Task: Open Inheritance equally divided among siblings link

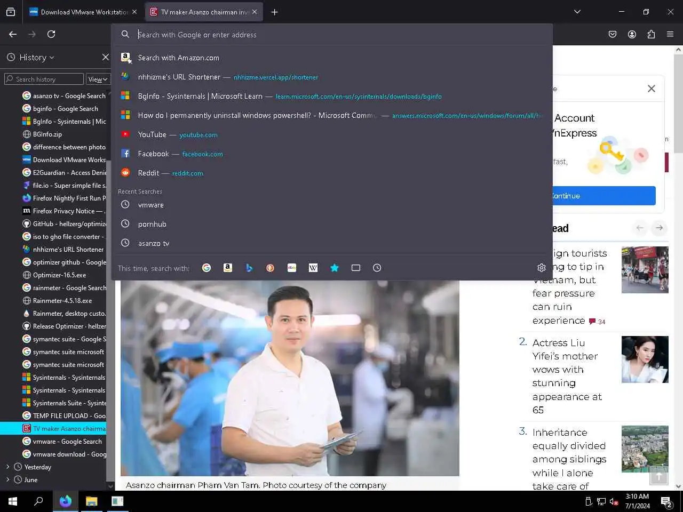Action: click(x=569, y=459)
